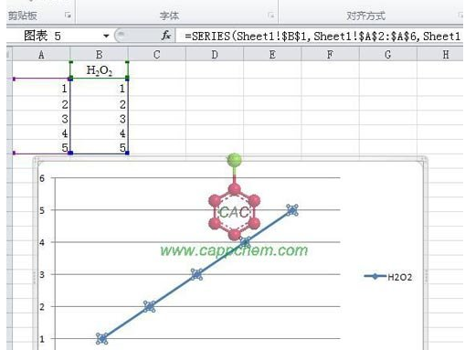Open the alignment group dialog launcher

(x=460, y=15)
